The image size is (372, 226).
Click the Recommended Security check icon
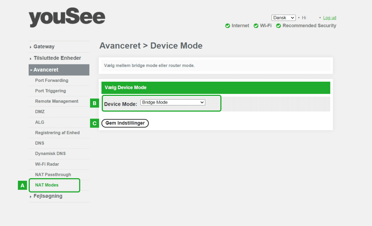point(279,26)
